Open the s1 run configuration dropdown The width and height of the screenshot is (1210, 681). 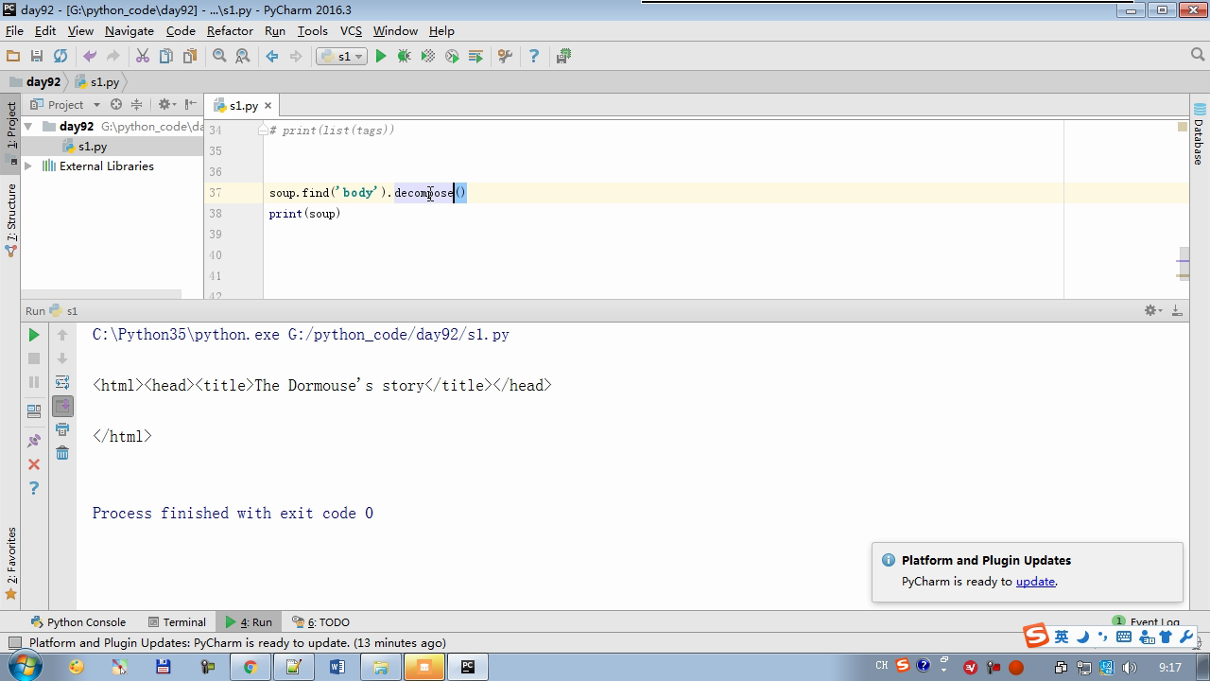click(342, 57)
